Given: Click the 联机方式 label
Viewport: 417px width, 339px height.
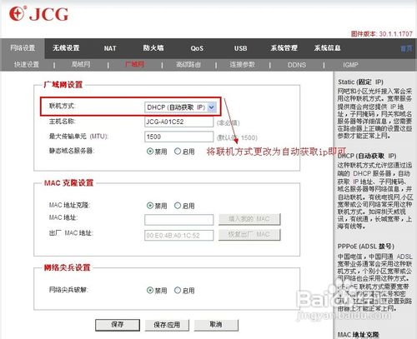Looking at the screenshot, I should 62,106.
